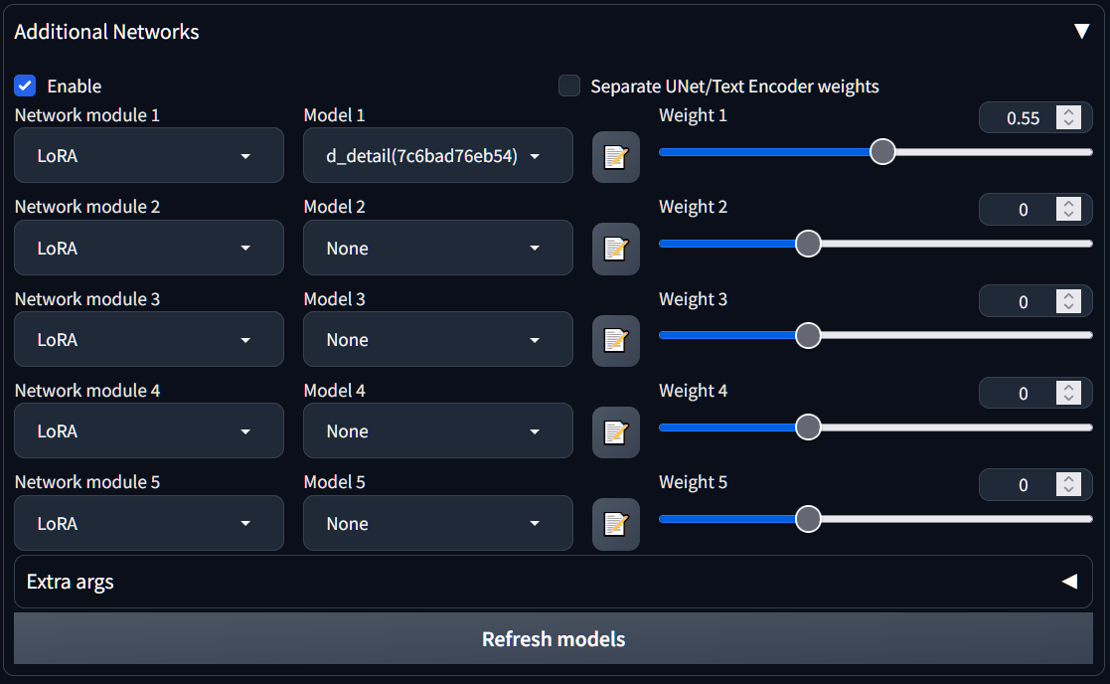Decrement Weight 5 using the down stepper arrow
This screenshot has height=684, width=1110.
tap(1068, 490)
